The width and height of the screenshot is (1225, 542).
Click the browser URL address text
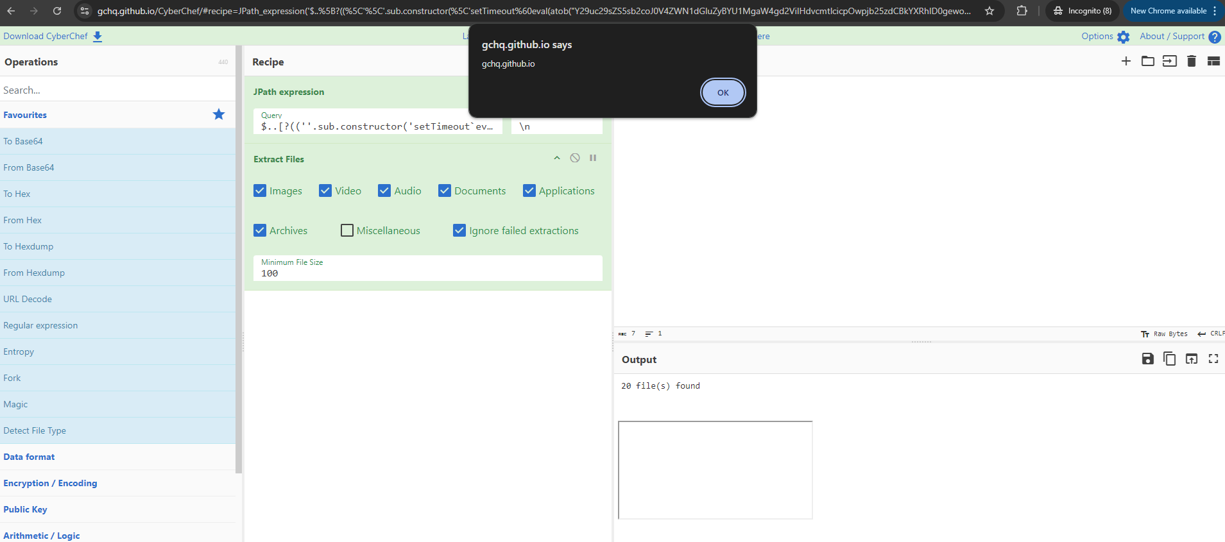tap(534, 11)
